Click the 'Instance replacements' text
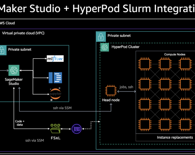The width and height of the screenshot is (195, 155). (175, 138)
